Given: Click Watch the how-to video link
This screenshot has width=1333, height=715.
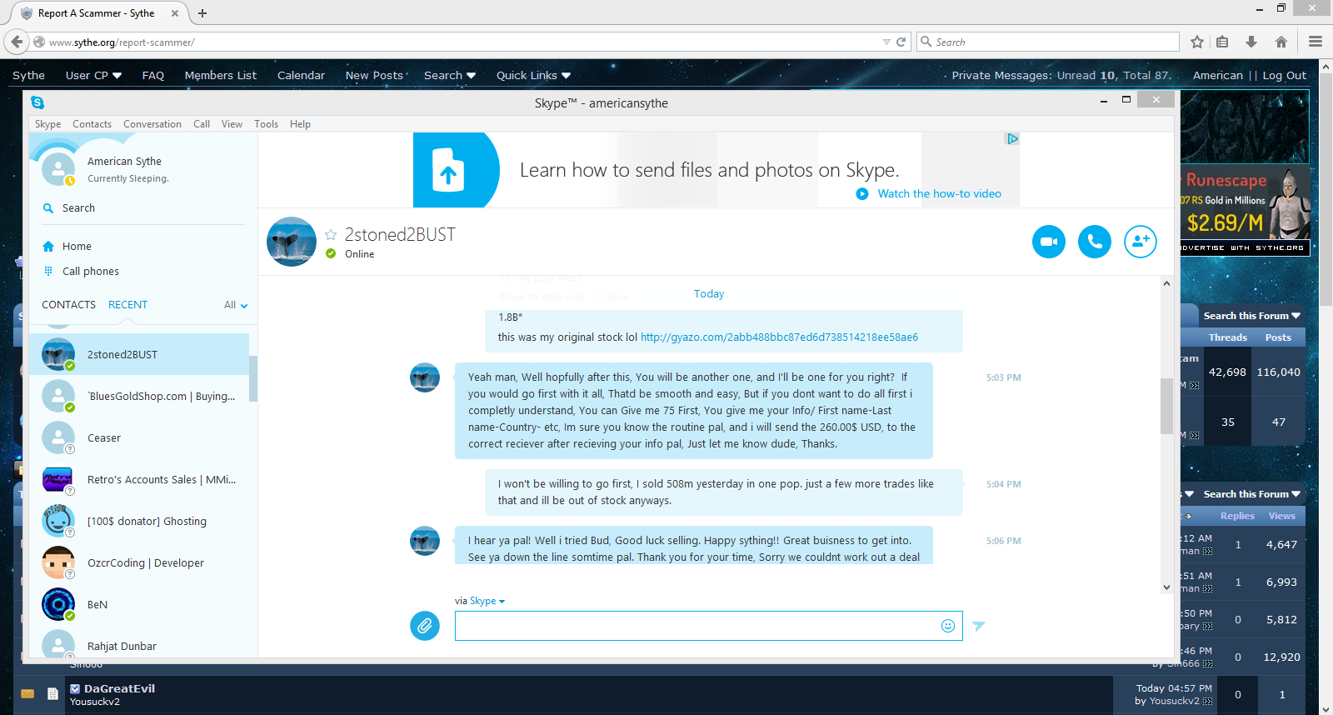Looking at the screenshot, I should (939, 194).
